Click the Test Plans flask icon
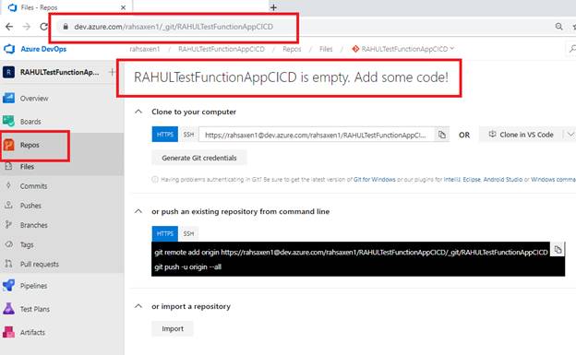The width and height of the screenshot is (576, 355). (x=9, y=309)
